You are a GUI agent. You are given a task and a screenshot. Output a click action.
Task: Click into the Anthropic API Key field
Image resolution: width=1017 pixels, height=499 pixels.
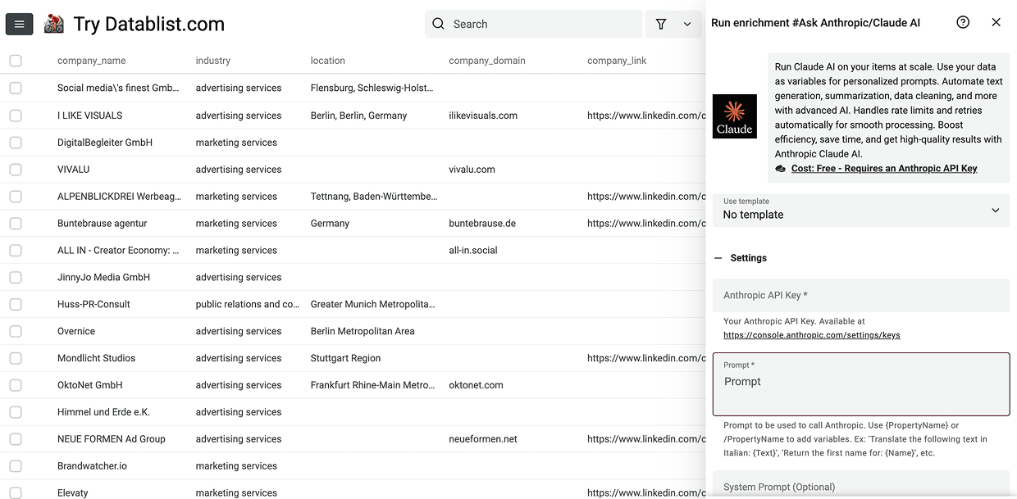[860, 295]
